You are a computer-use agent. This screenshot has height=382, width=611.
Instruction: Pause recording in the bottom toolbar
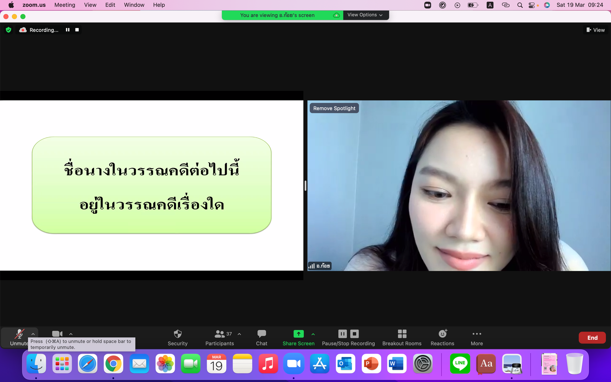click(342, 334)
